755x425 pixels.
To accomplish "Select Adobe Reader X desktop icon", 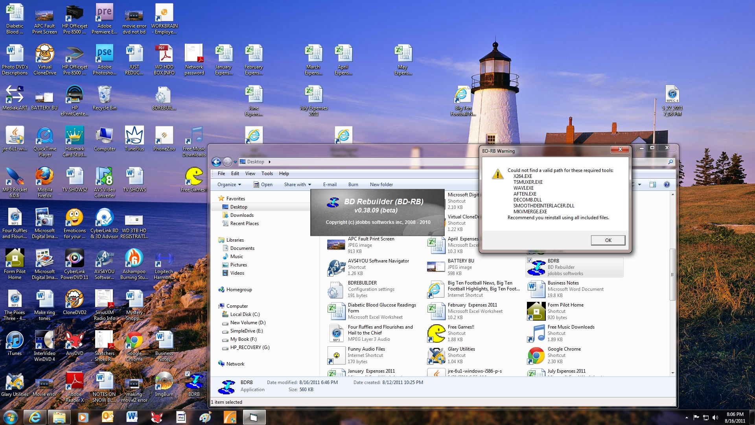I will pyautogui.click(x=74, y=387).
